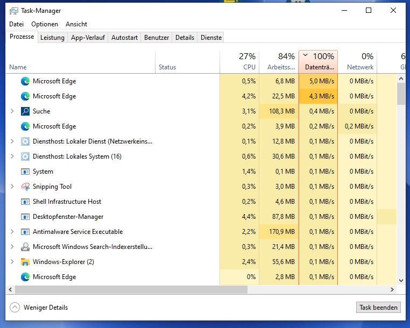Select the System process row name
This screenshot has height=328, width=410.
[x=43, y=172]
